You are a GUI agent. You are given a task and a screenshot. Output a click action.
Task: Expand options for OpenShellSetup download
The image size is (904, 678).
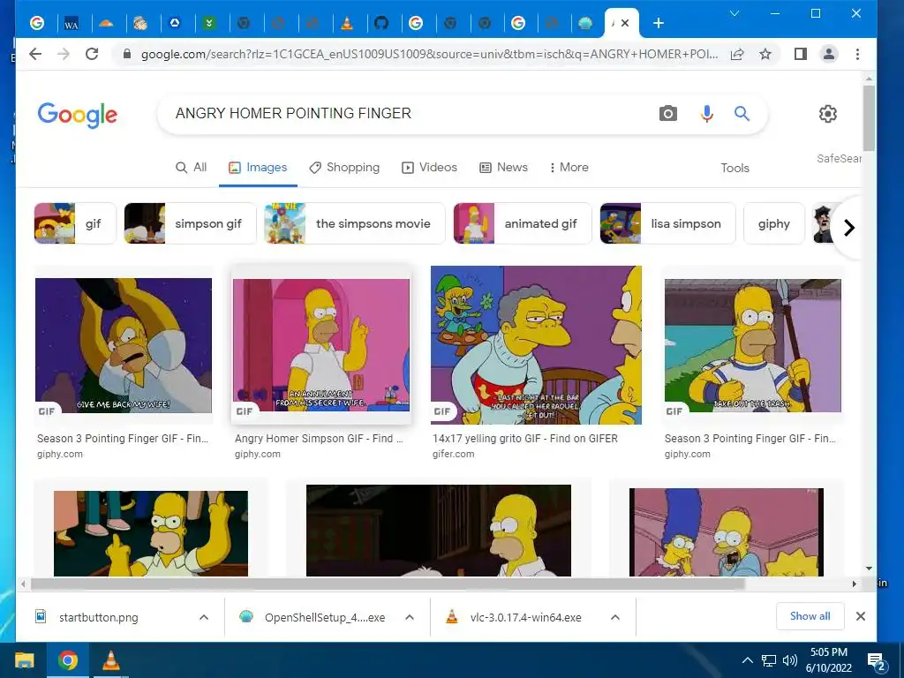[x=410, y=617]
